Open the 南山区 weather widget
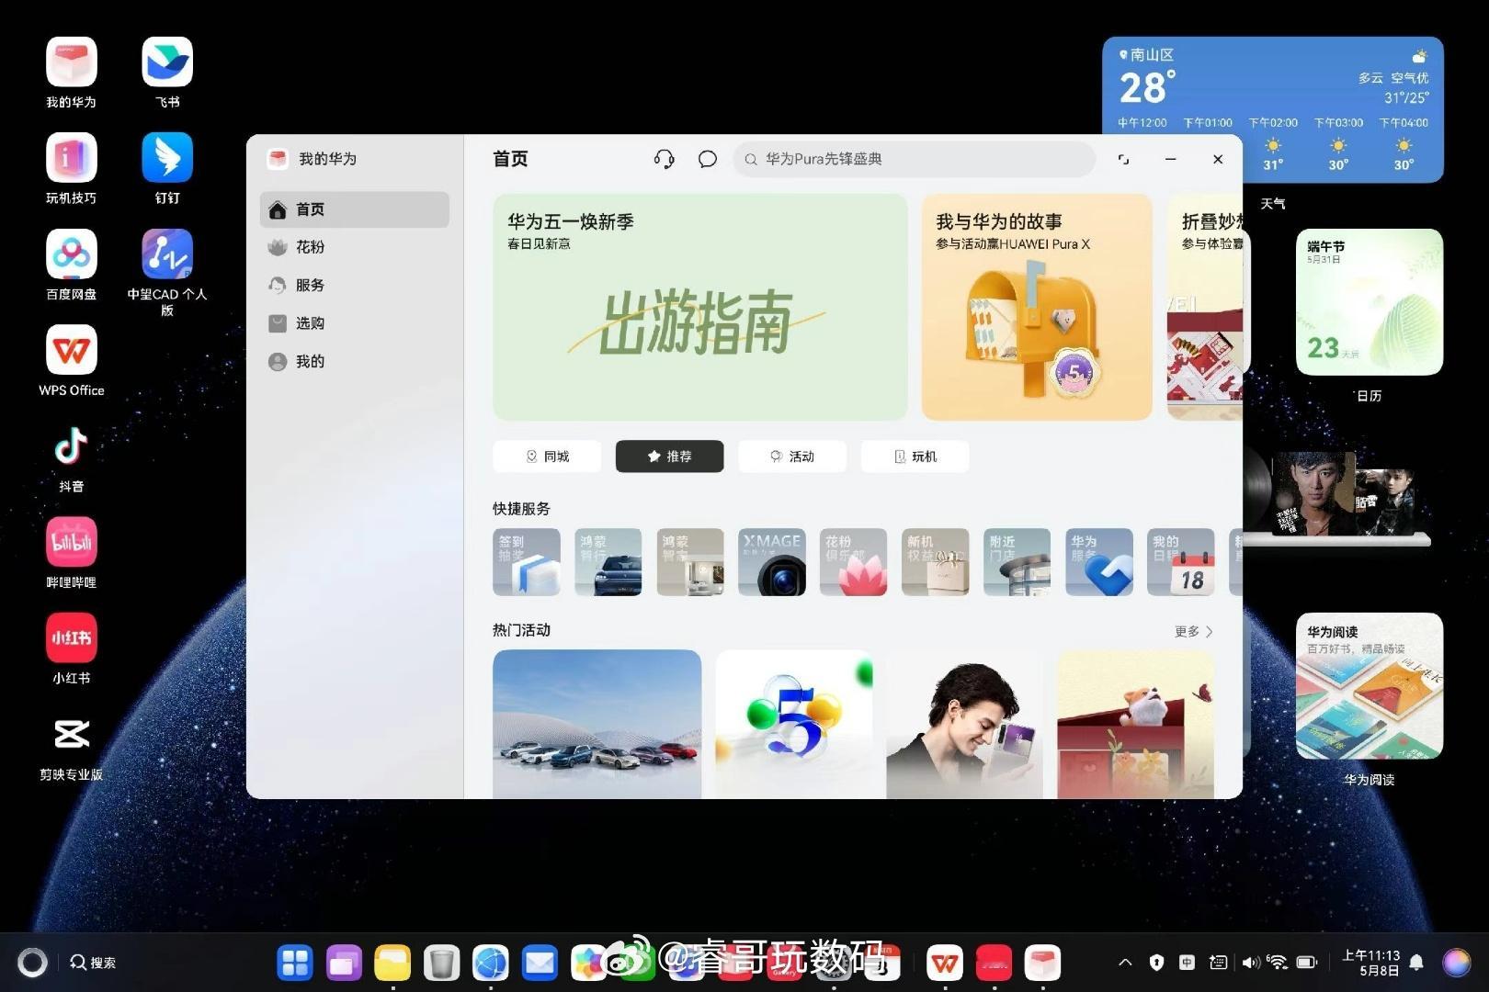The height and width of the screenshot is (992, 1489). pyautogui.click(x=1272, y=109)
